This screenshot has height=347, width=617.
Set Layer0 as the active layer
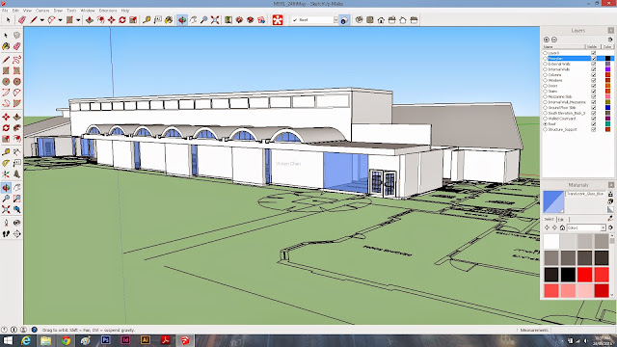point(546,53)
